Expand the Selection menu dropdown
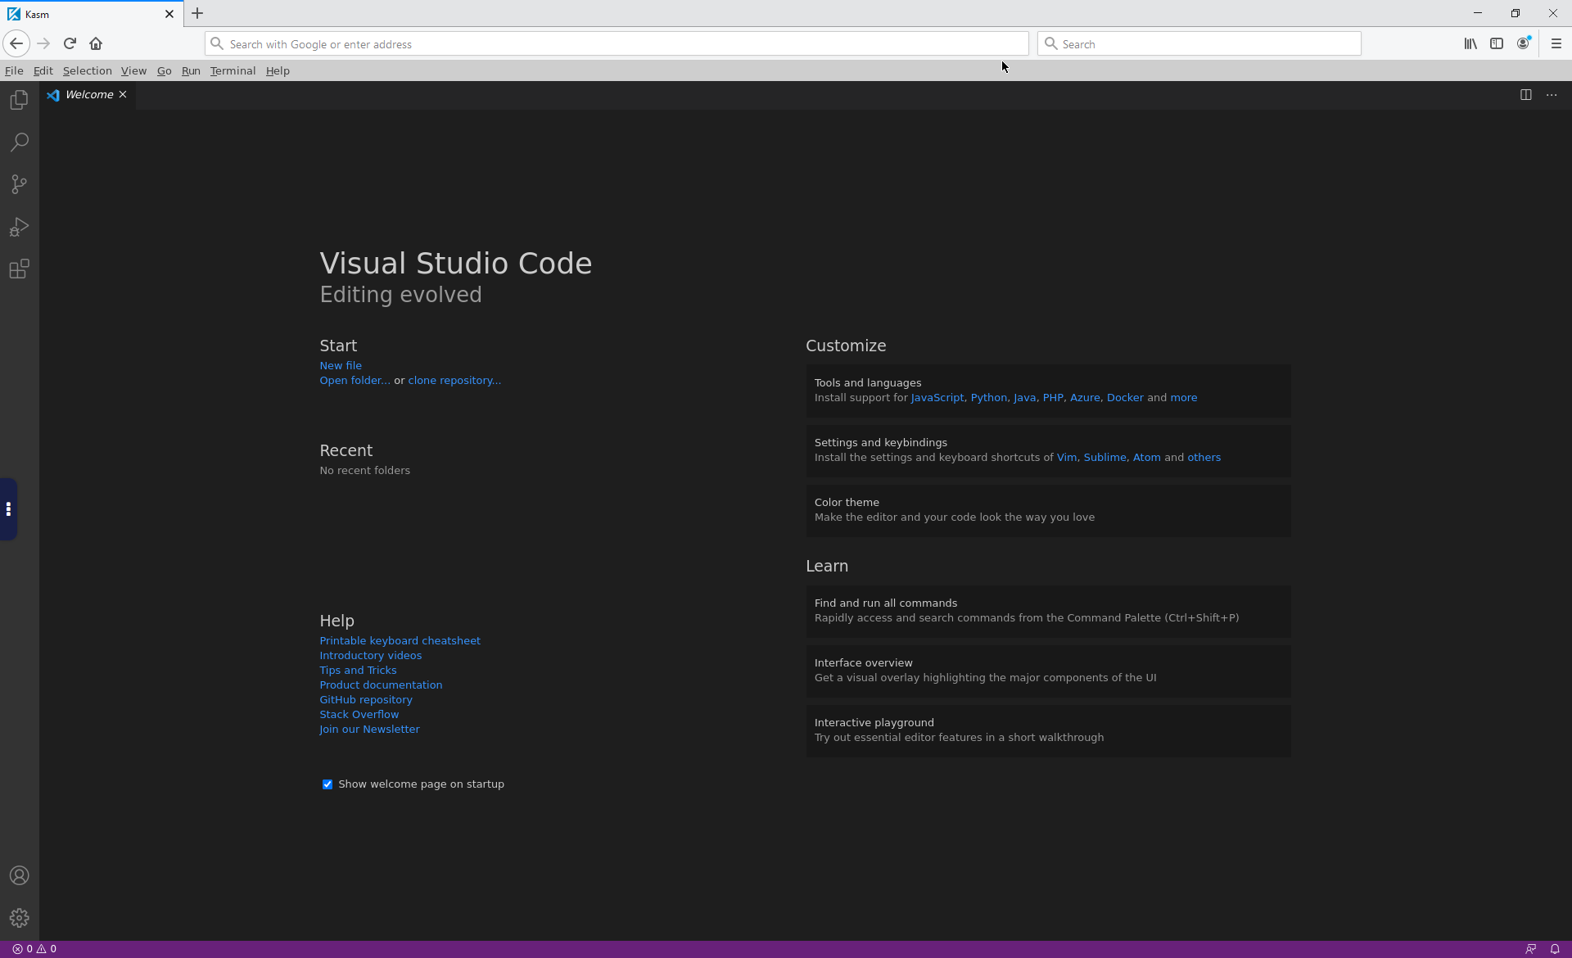Image resolution: width=1572 pixels, height=958 pixels. (87, 70)
